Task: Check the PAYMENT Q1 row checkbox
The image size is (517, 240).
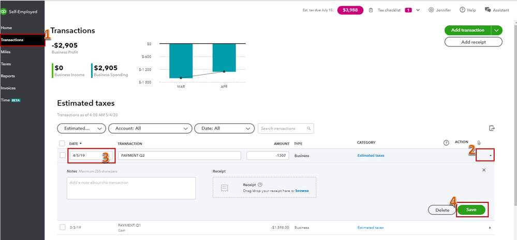Action: 63,227
